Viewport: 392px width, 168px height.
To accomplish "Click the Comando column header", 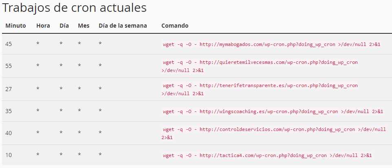I will [x=175, y=26].
